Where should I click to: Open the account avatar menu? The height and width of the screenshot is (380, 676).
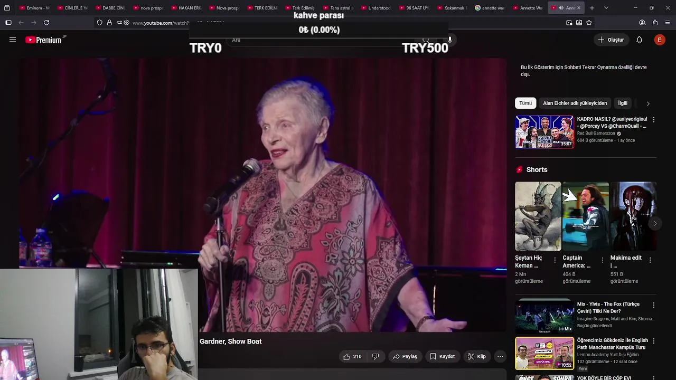coord(660,40)
